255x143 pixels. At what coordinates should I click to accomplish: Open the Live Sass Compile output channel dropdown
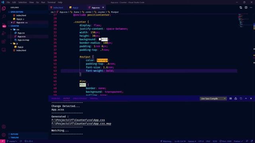pos(213,99)
